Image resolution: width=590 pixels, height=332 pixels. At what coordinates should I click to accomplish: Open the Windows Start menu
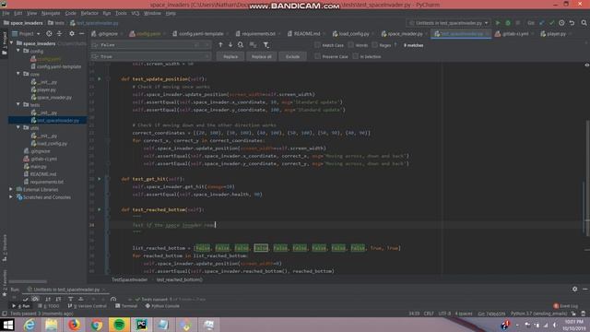tap(7, 325)
